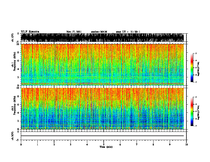Click the "-3" label on ch.1 color bar
This screenshot has width=210, height=162.
[196, 53]
